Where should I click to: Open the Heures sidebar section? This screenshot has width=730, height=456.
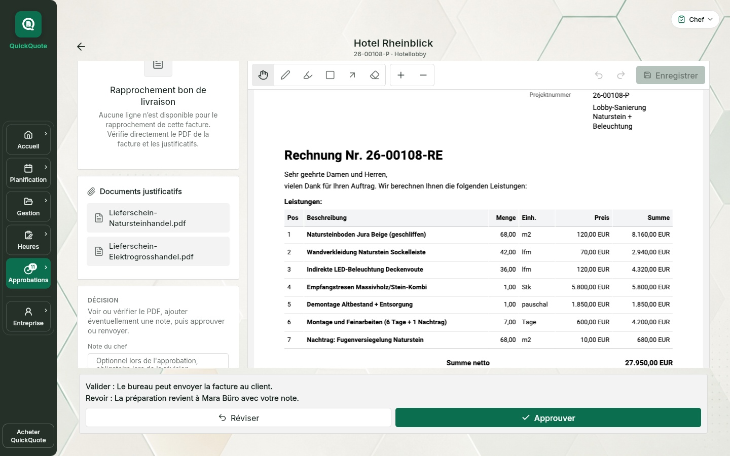click(28, 240)
